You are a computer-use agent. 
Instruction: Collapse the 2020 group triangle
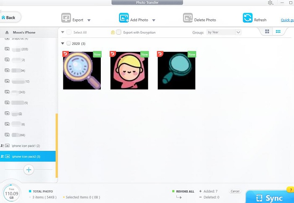63,44
